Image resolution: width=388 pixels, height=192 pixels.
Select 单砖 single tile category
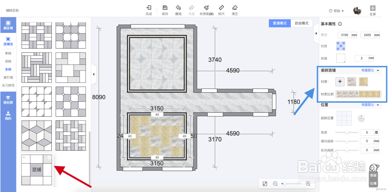tap(8, 53)
